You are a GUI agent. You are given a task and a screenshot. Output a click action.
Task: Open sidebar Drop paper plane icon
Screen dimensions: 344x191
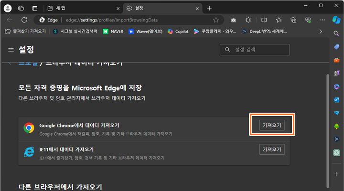[336, 113]
